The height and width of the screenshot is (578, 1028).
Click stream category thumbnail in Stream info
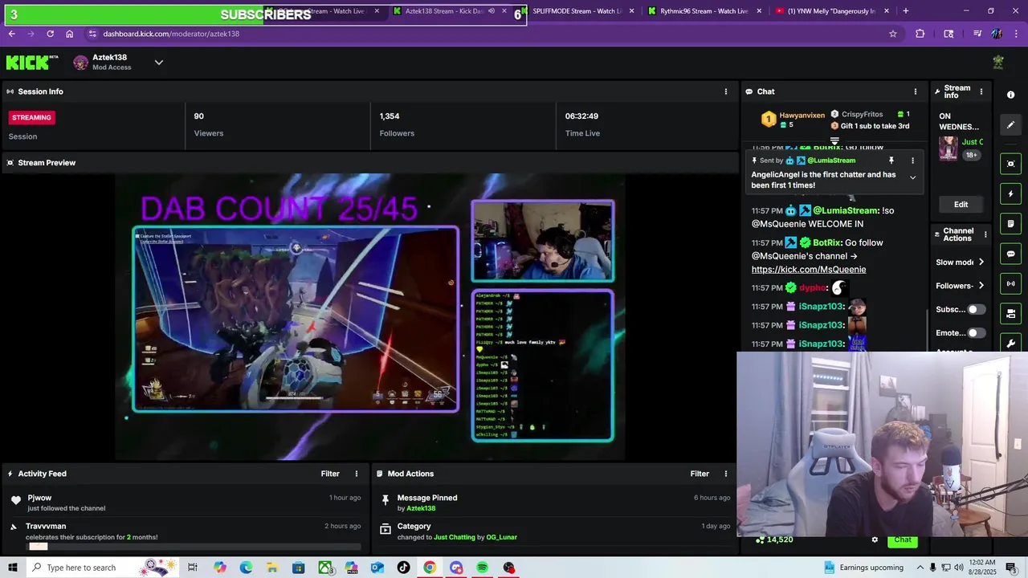coord(948,149)
